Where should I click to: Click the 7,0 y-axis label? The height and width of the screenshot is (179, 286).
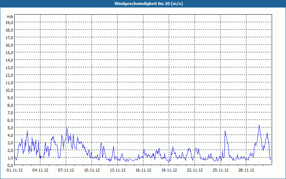click(x=10, y=113)
